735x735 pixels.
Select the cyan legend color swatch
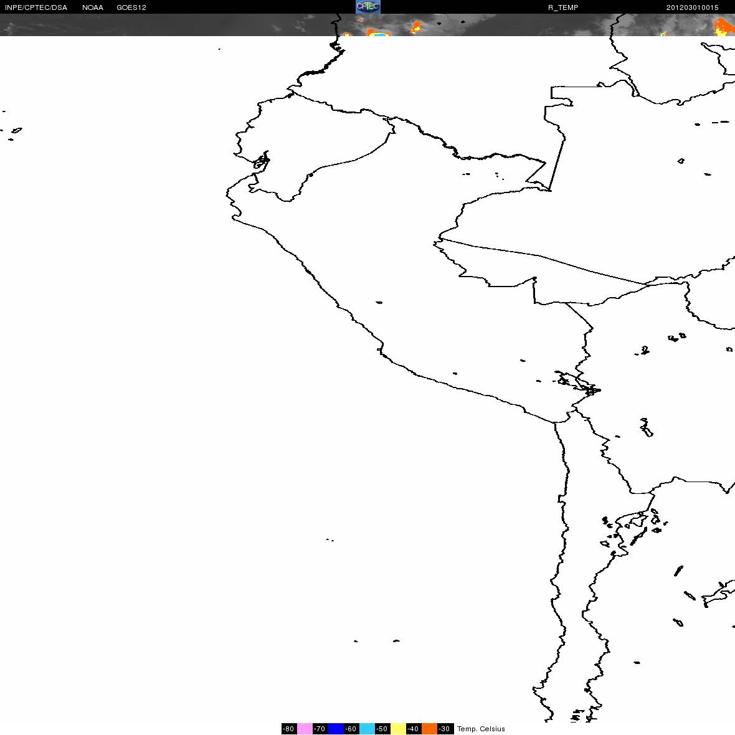click(x=367, y=728)
